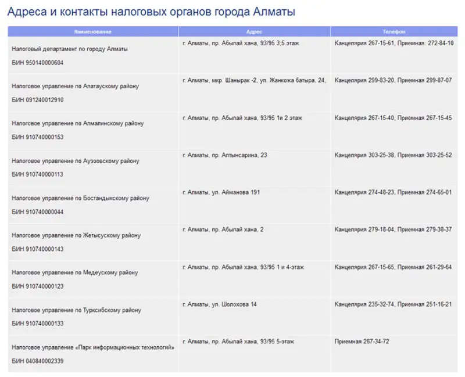Click the "Телефон" column header
The height and width of the screenshot is (377, 465).
click(394, 31)
